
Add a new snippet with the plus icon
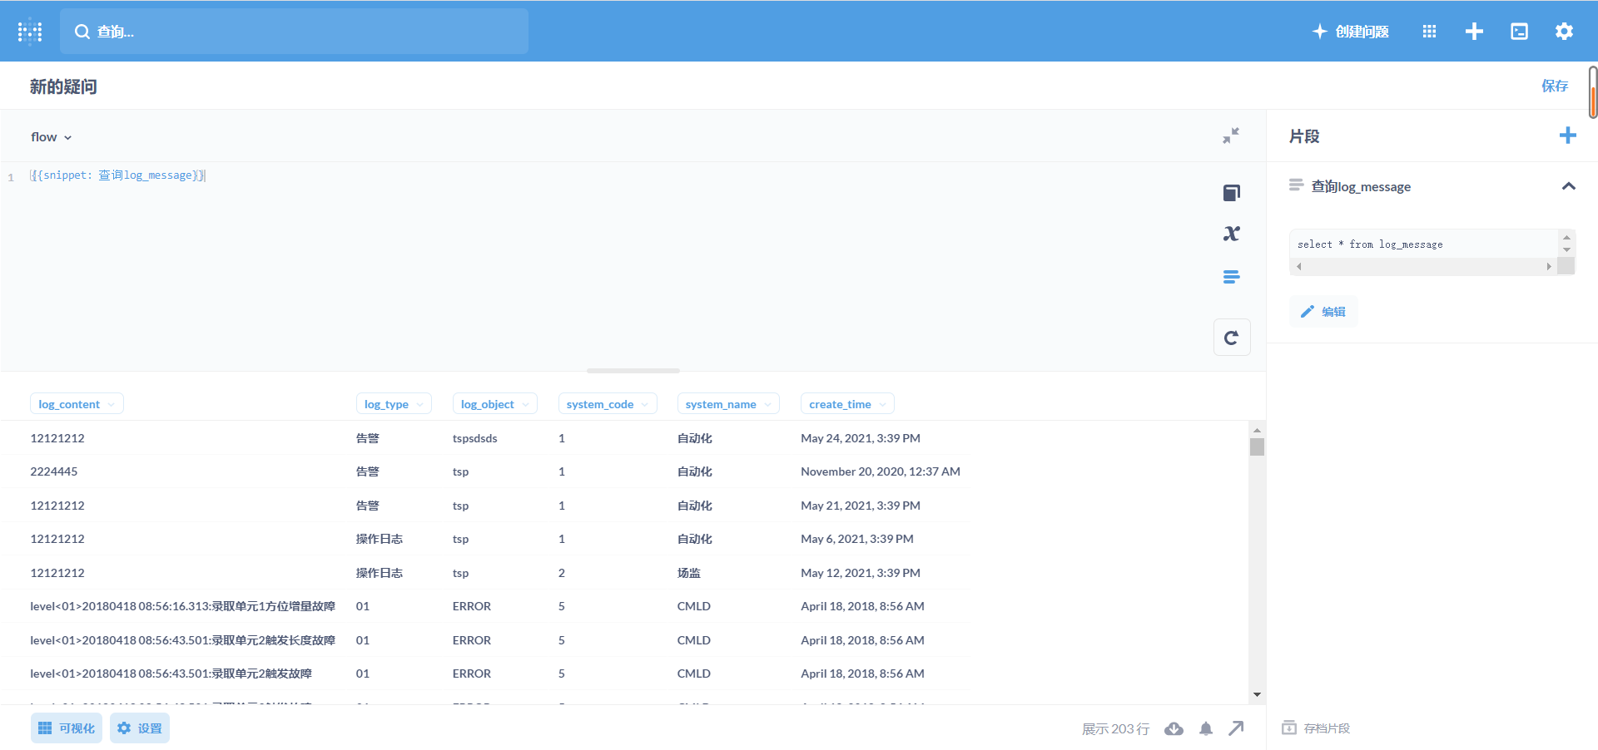click(x=1567, y=136)
